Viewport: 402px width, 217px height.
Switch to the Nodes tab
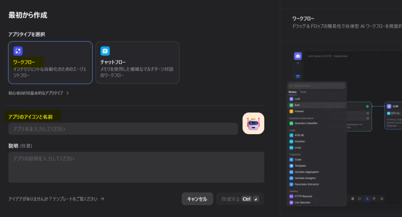coord(292,92)
